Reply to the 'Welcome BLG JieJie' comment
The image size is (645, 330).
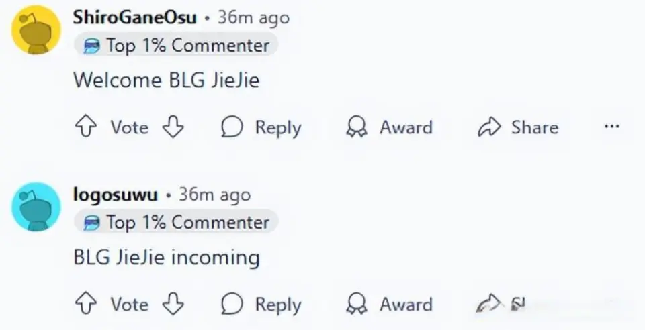(261, 127)
